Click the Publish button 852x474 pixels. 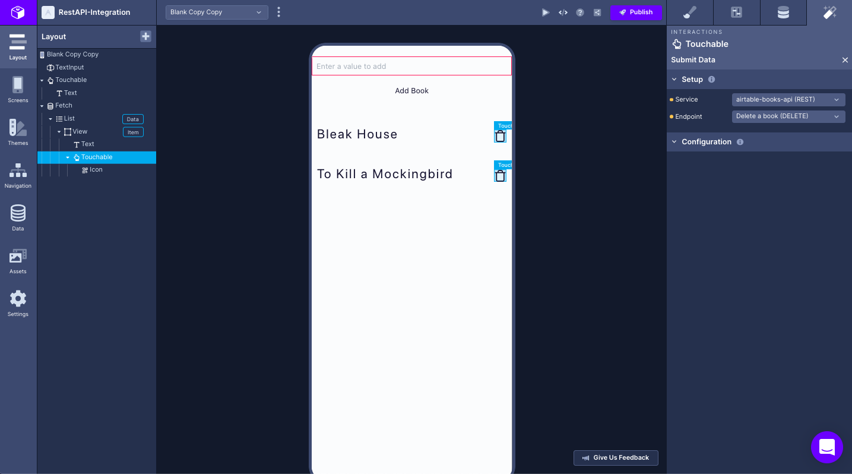636,12
